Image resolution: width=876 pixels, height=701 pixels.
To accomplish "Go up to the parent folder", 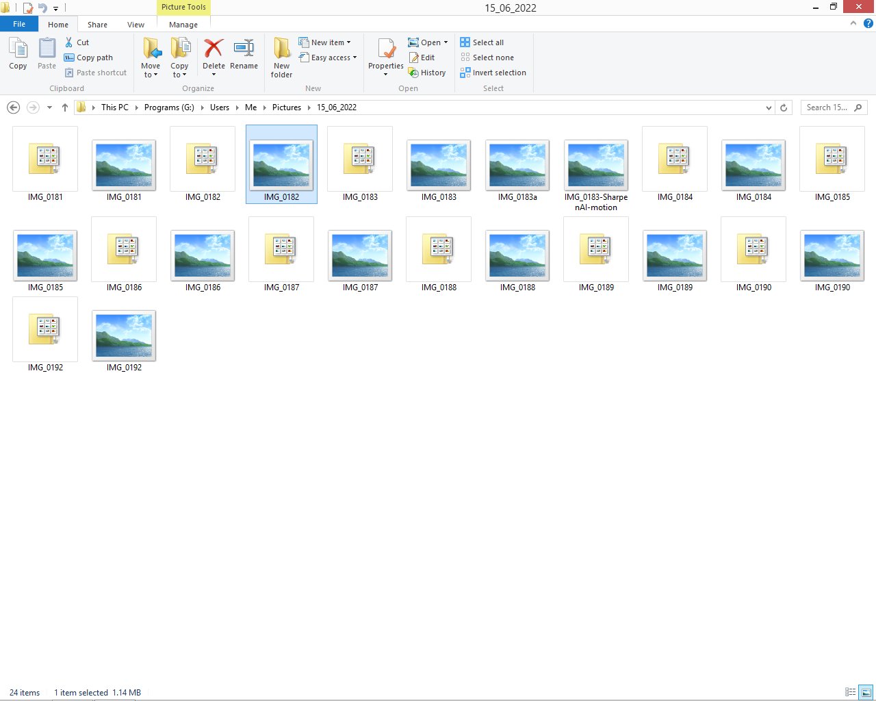I will pyautogui.click(x=64, y=107).
